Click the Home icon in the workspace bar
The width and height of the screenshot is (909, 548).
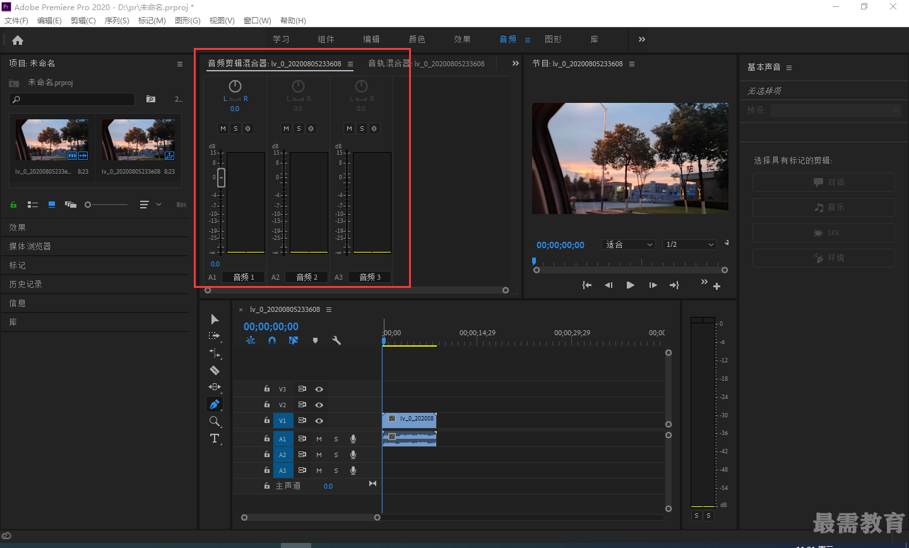18,40
